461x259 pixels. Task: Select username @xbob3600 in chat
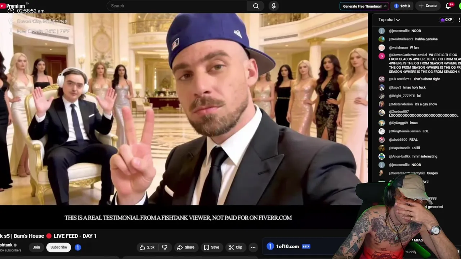(x=398, y=140)
